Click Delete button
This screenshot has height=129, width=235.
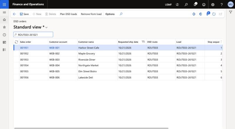(x=51, y=14)
